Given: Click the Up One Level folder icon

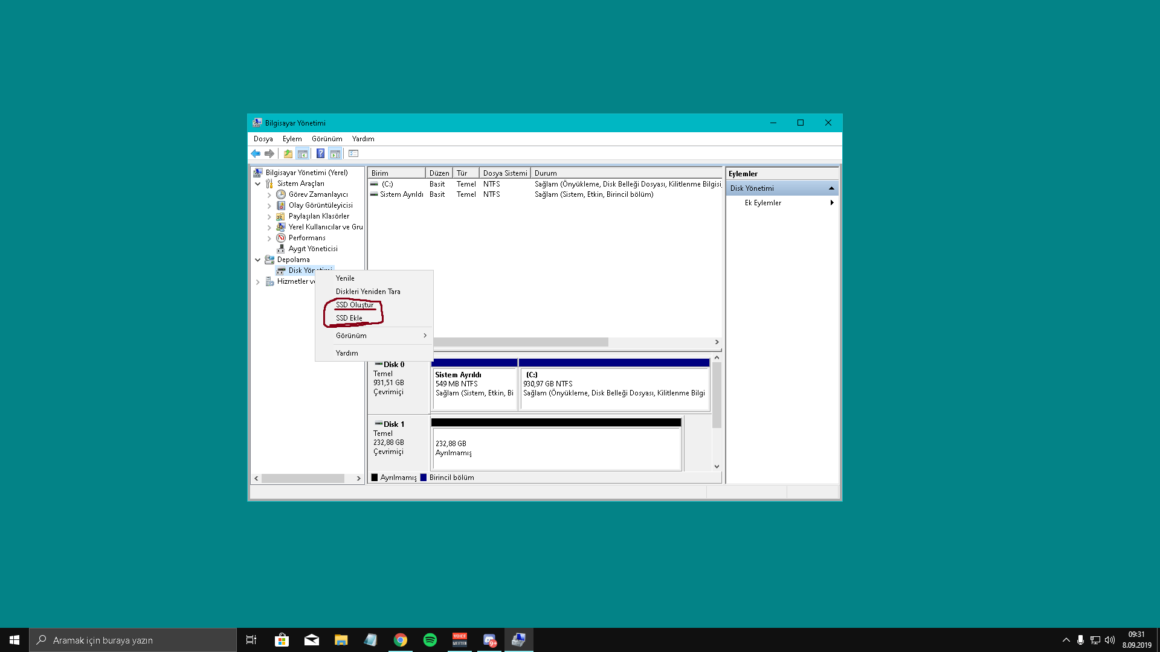Looking at the screenshot, I should click(x=288, y=154).
